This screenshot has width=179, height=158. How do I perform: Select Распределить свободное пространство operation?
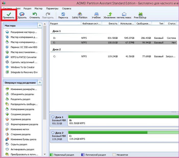pyautogui.click(x=21, y=104)
